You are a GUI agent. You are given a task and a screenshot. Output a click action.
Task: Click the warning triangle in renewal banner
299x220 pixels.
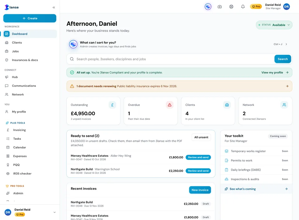[x=72, y=86]
